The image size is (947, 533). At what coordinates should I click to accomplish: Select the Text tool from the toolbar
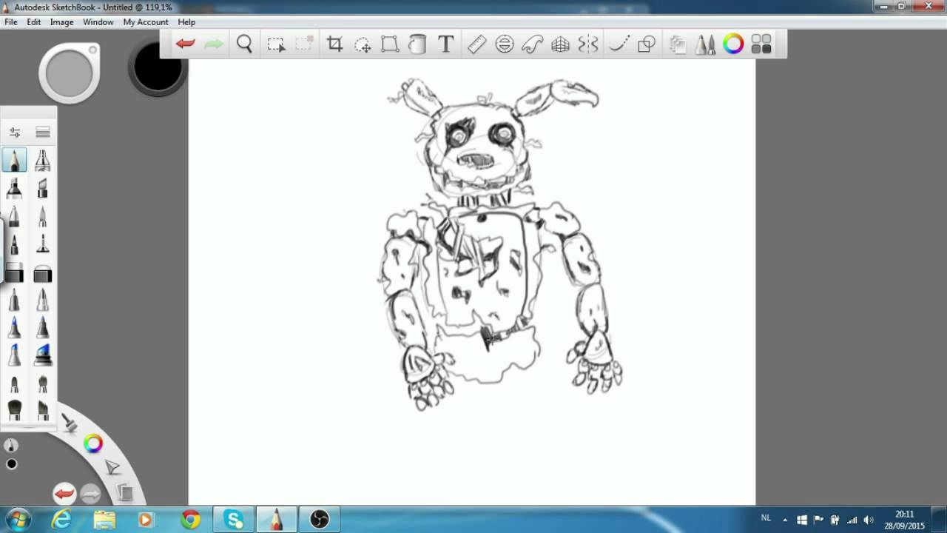(445, 44)
